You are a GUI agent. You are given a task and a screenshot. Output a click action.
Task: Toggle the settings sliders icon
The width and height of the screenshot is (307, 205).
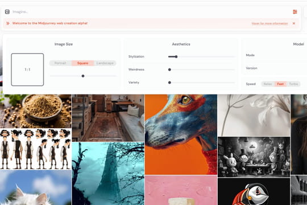click(295, 12)
